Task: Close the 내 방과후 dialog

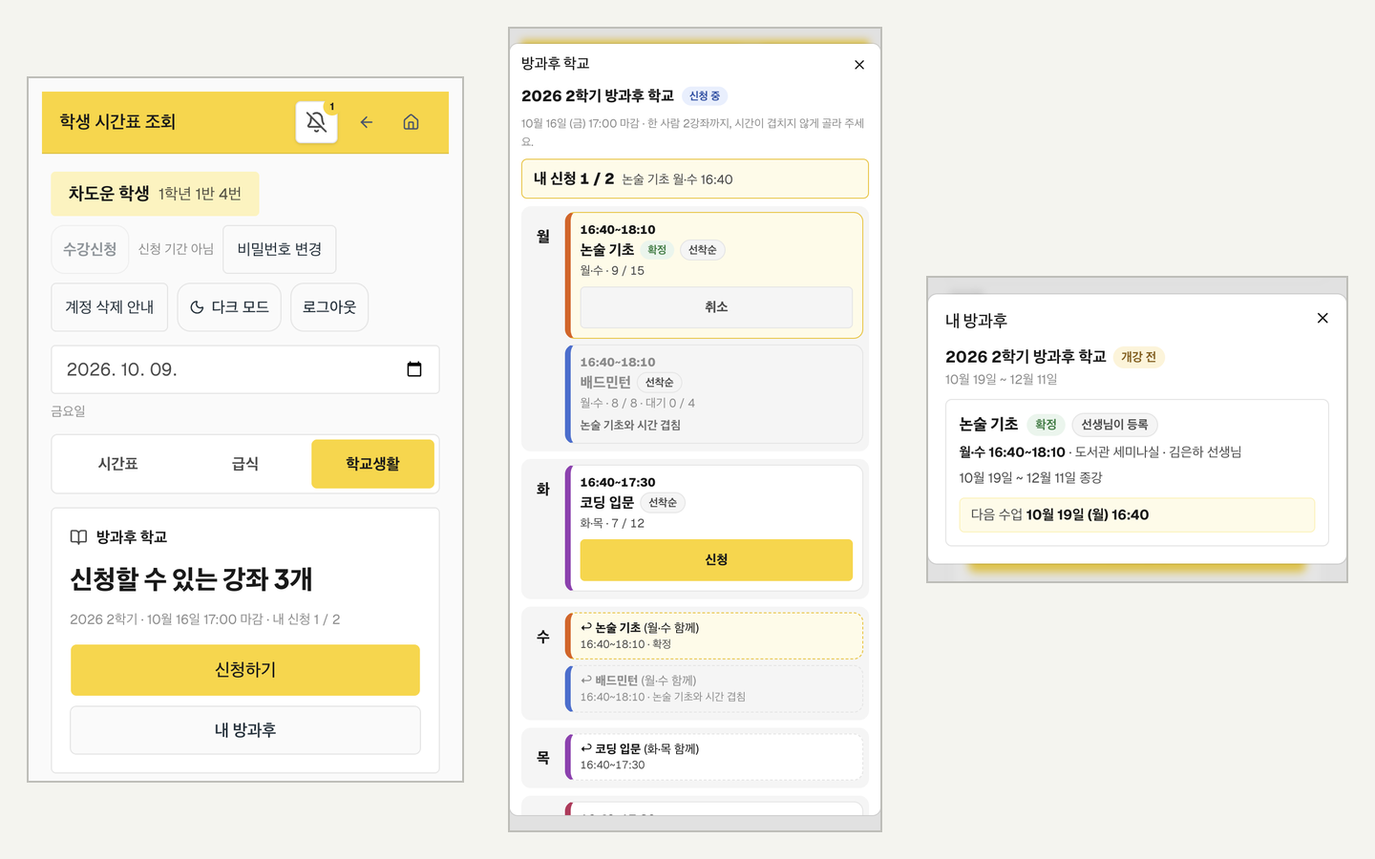Action: (x=1322, y=318)
